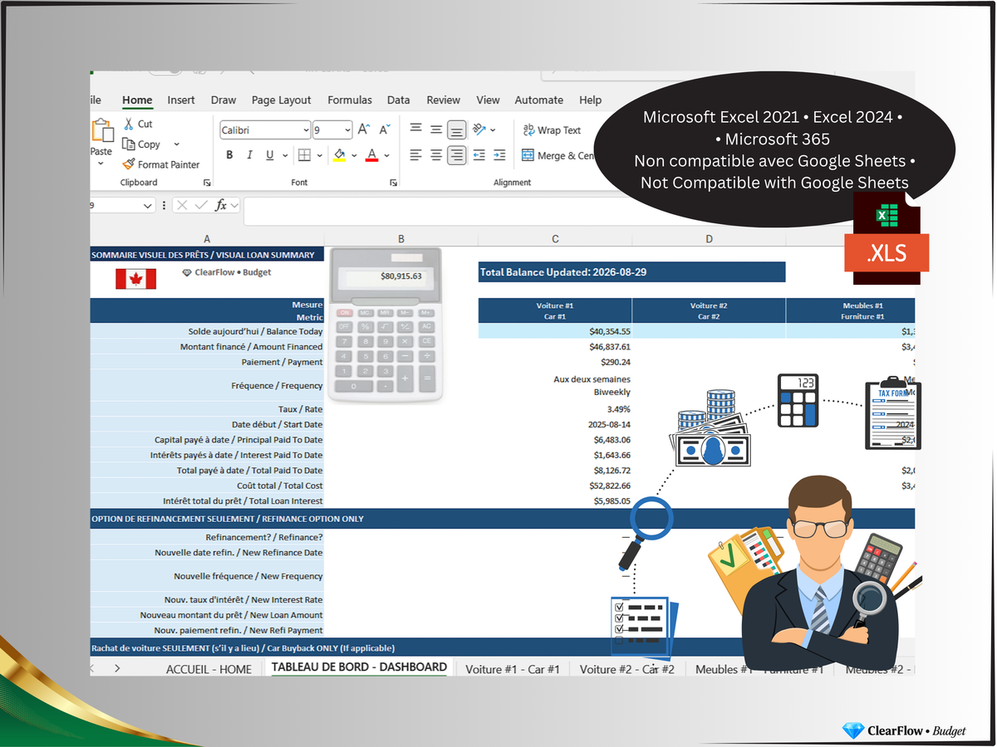Toggle Underline formatting
The height and width of the screenshot is (747, 997).
[x=270, y=155]
